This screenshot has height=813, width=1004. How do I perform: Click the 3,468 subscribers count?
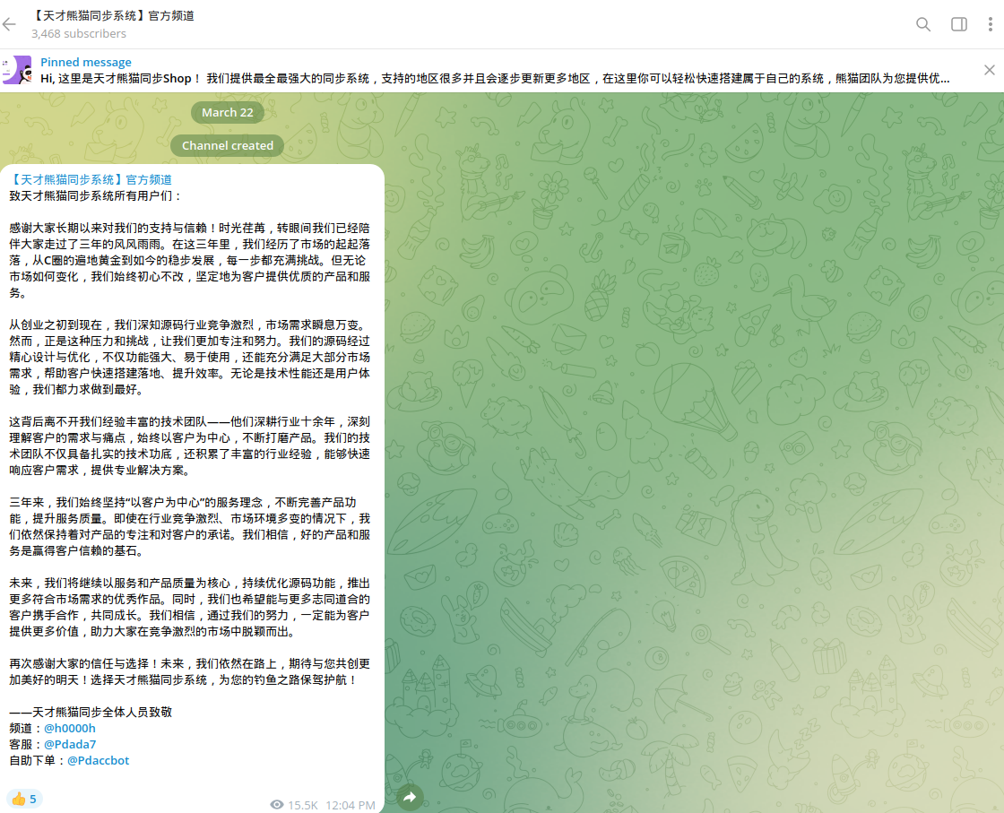point(79,33)
